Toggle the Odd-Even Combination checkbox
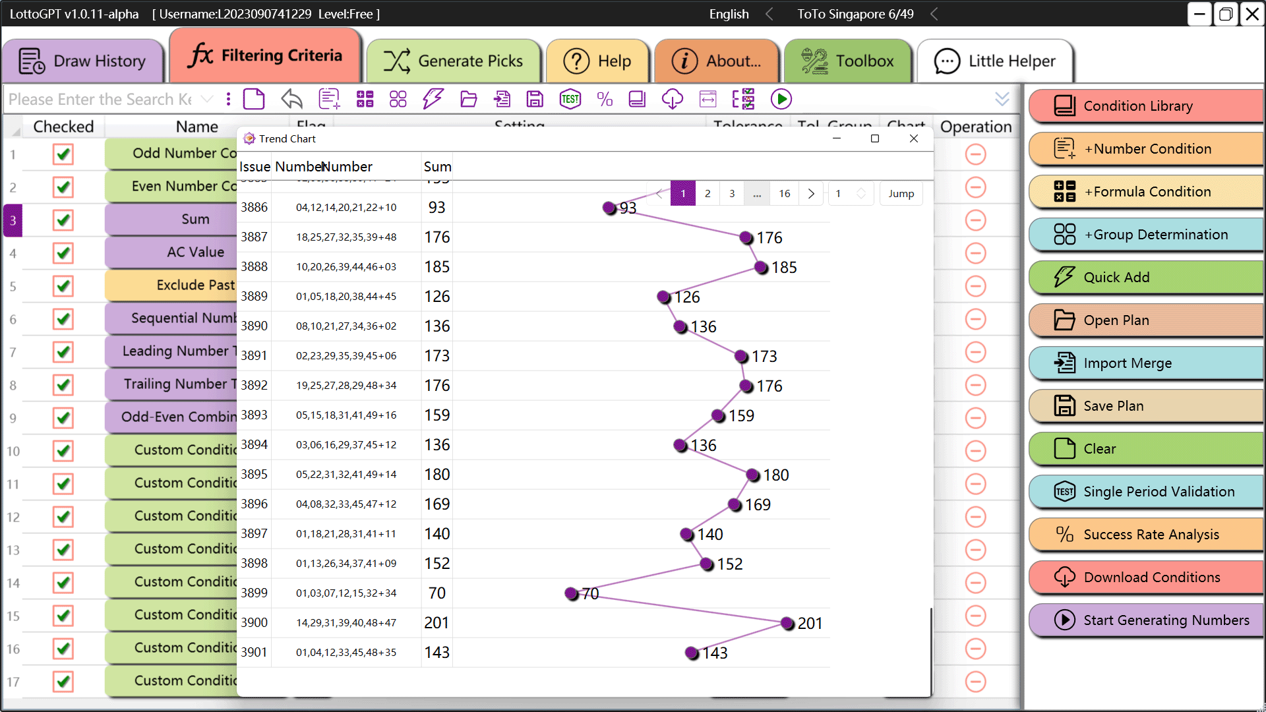Viewport: 1266px width, 712px height. point(63,418)
